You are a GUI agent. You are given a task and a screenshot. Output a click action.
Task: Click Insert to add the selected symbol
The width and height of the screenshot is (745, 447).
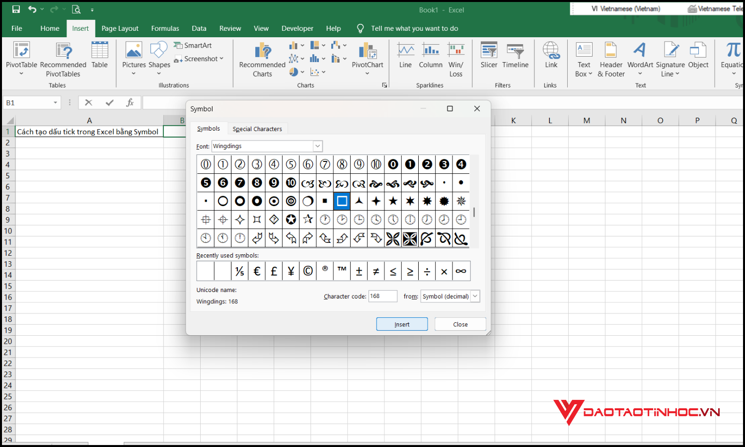[401, 324]
